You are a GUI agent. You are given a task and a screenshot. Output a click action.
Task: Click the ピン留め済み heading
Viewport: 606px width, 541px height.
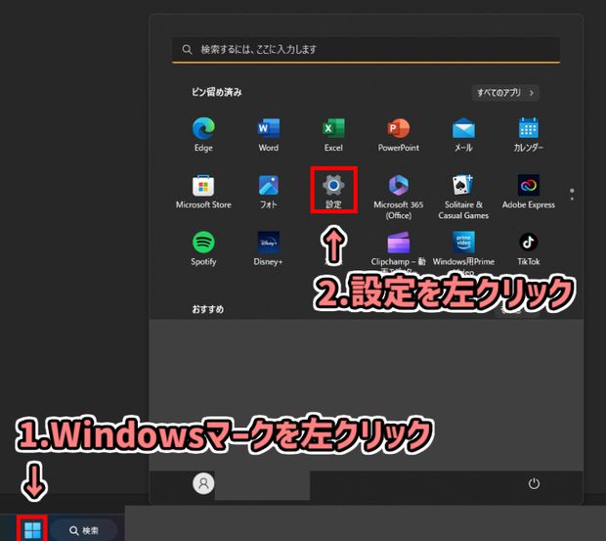click(x=216, y=92)
